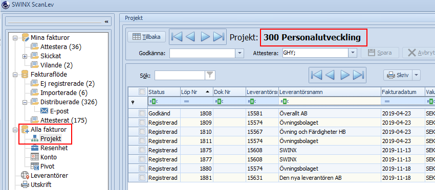Jump to first record in grid navigator
Viewport: 435px width, 190px height.
(317, 75)
